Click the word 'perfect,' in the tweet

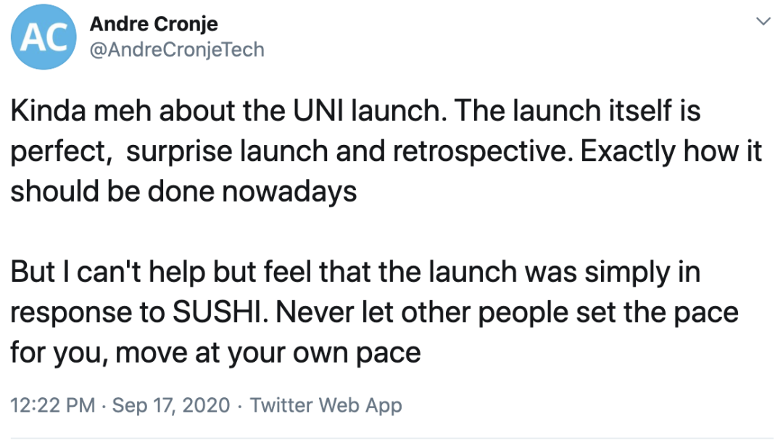[x=61, y=152]
